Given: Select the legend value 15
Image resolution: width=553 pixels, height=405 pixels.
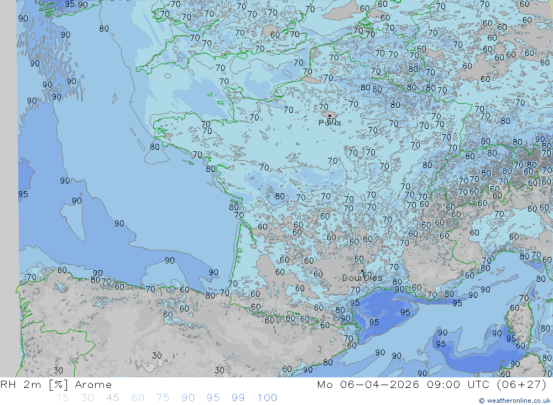Looking at the screenshot, I should tap(62, 398).
